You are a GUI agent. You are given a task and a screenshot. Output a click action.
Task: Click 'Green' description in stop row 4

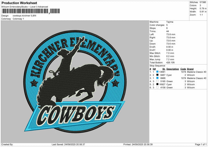click(x=170, y=81)
